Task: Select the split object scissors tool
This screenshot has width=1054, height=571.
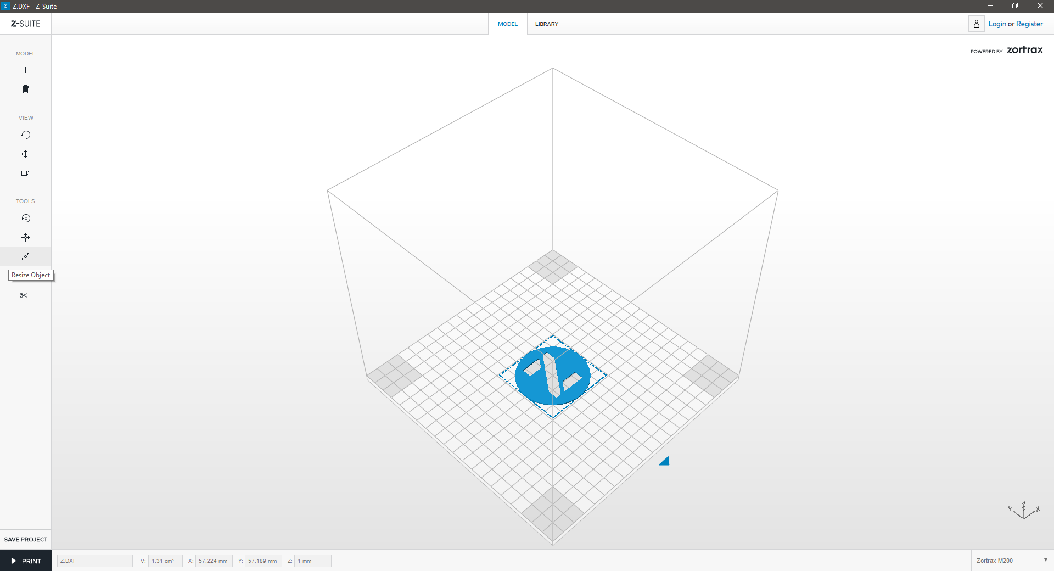Action: [25, 295]
